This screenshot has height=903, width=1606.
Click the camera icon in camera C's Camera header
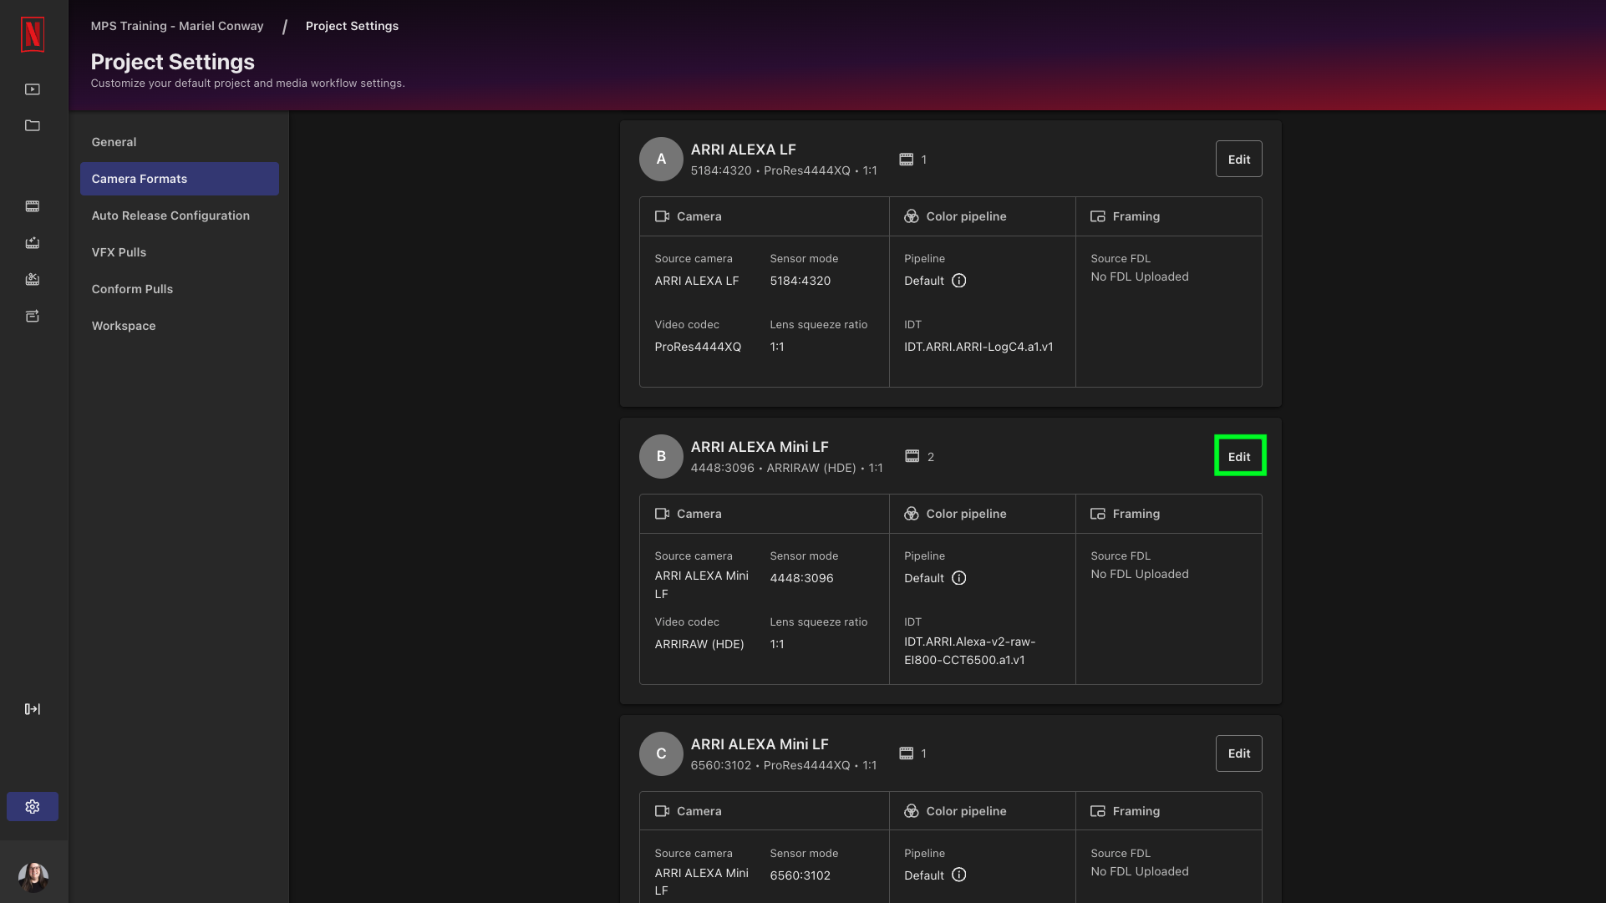coord(663,811)
